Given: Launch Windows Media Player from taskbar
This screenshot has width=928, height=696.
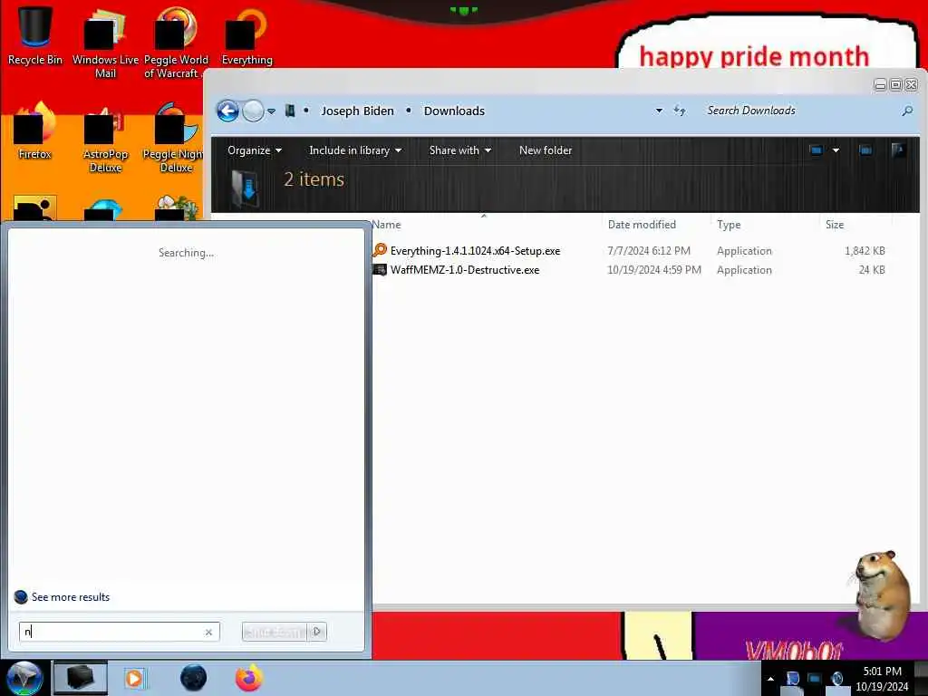Looking at the screenshot, I should [134, 678].
